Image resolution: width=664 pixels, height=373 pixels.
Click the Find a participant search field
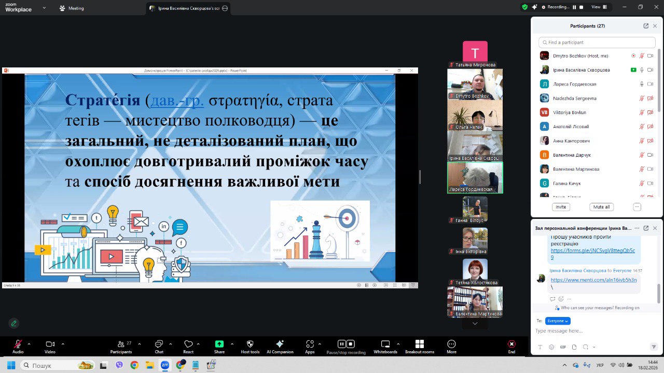(x=597, y=43)
